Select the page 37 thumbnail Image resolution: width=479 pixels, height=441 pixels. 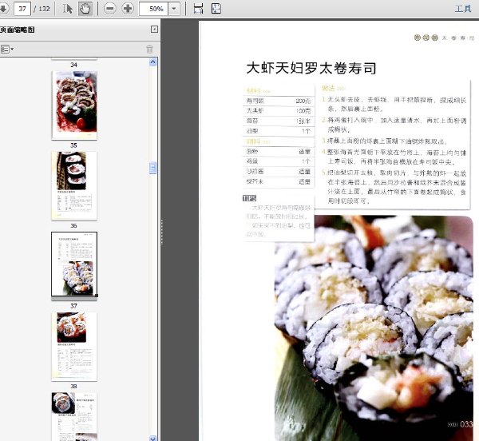74,264
